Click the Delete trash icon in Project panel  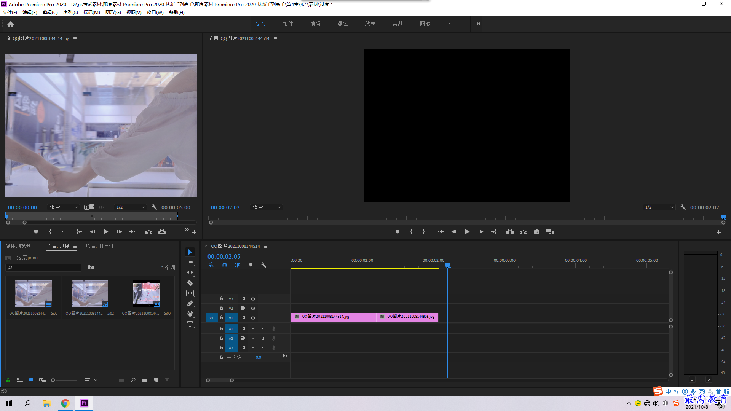point(167,380)
